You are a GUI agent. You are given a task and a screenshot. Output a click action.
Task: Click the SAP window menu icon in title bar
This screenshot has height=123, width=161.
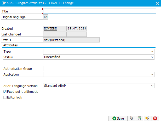[x=3, y=3]
